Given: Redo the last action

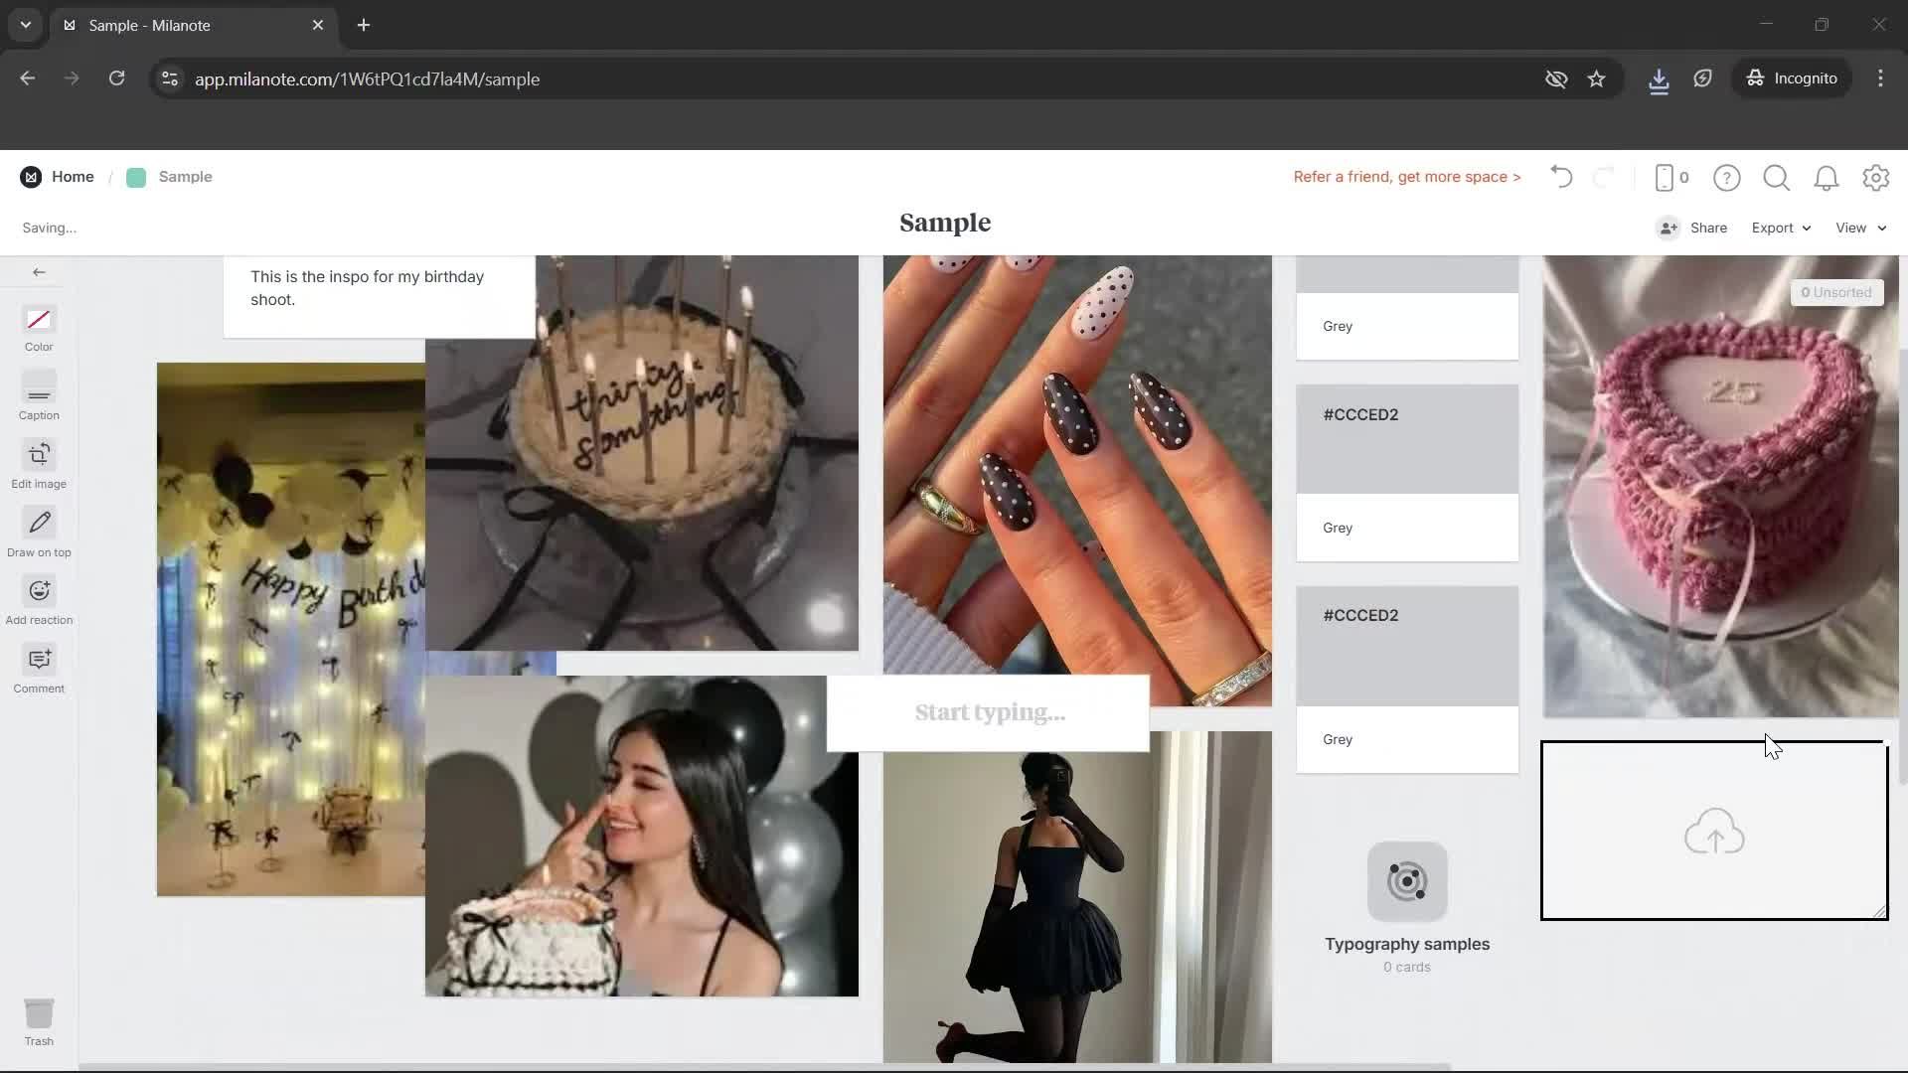Looking at the screenshot, I should tap(1605, 177).
